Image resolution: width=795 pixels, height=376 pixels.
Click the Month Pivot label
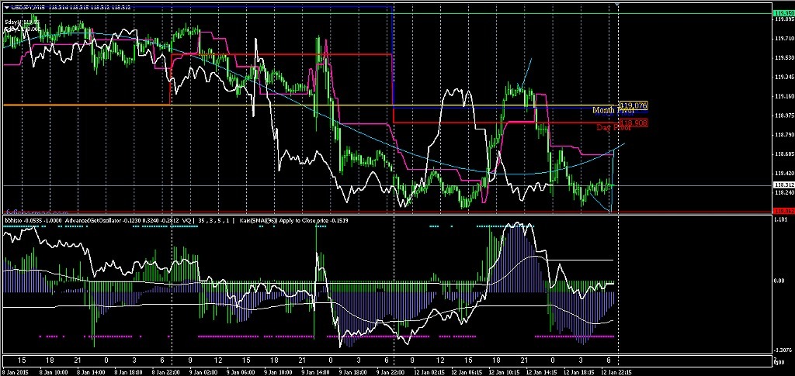(x=613, y=110)
